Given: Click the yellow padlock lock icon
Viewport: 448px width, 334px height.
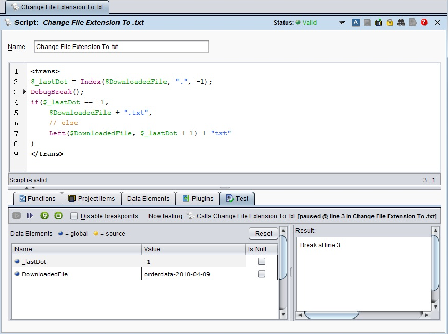Looking at the screenshot, I should point(390,23).
